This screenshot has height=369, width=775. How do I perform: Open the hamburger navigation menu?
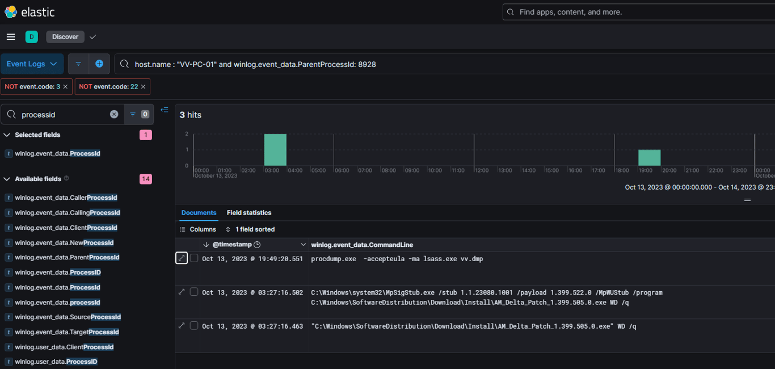coord(11,37)
